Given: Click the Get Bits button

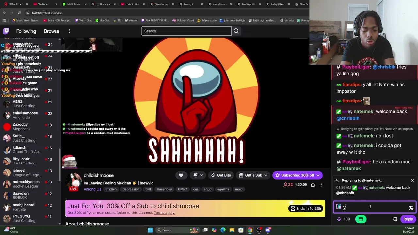Looking at the screenshot, I should pos(221,175).
